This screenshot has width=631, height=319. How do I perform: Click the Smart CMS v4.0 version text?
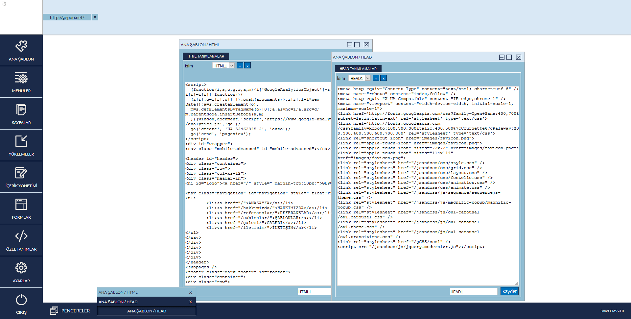click(x=612, y=311)
